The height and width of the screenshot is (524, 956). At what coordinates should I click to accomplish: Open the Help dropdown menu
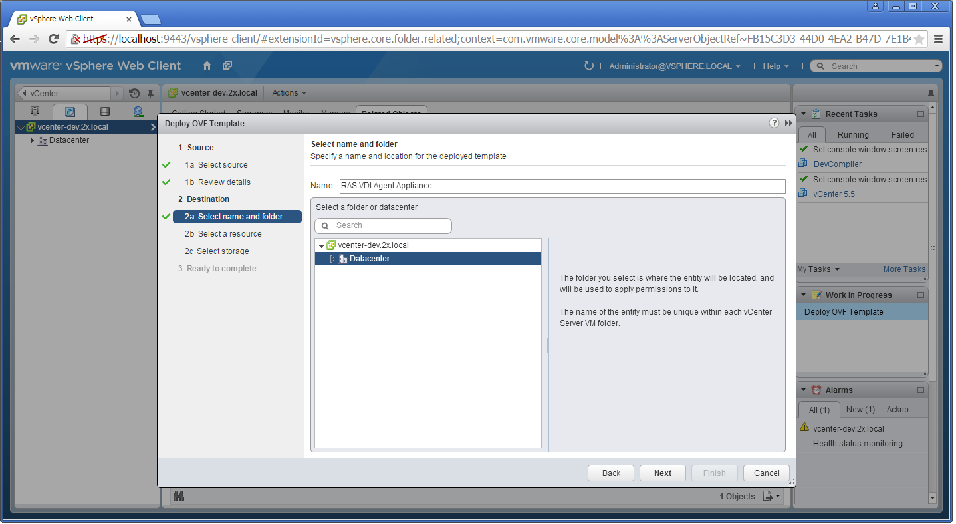776,66
